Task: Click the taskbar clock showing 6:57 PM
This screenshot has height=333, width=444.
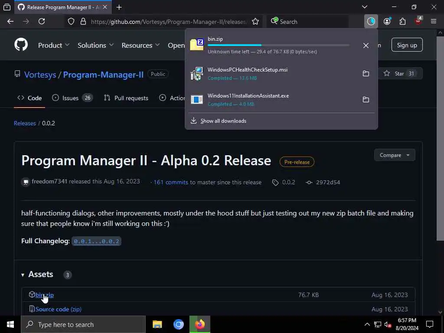Action: pos(407,324)
